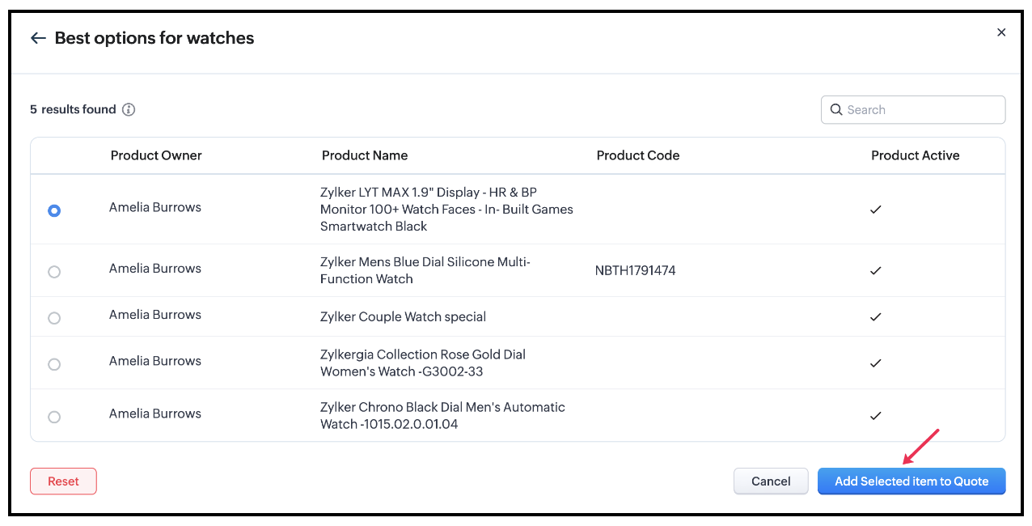Click the back arrow icon
This screenshot has height=526, width=1032.
pyautogui.click(x=38, y=38)
